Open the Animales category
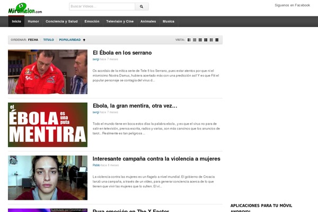This screenshot has width=318, height=212. 148,22
